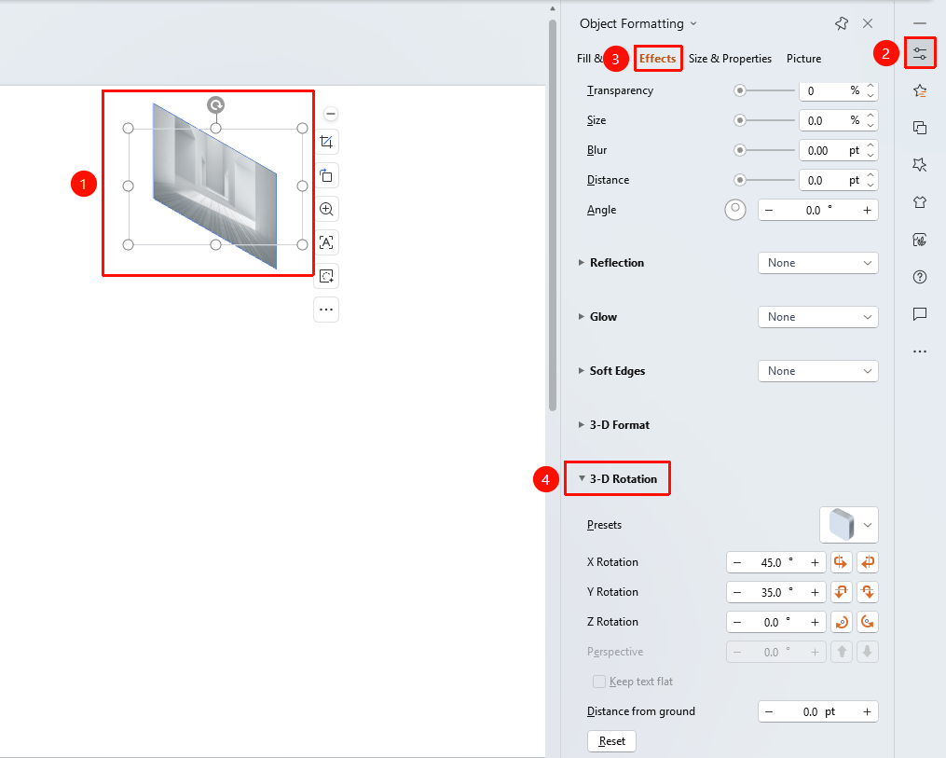This screenshot has width=946, height=758.
Task: Click the Transparency slider handle
Action: click(x=740, y=90)
